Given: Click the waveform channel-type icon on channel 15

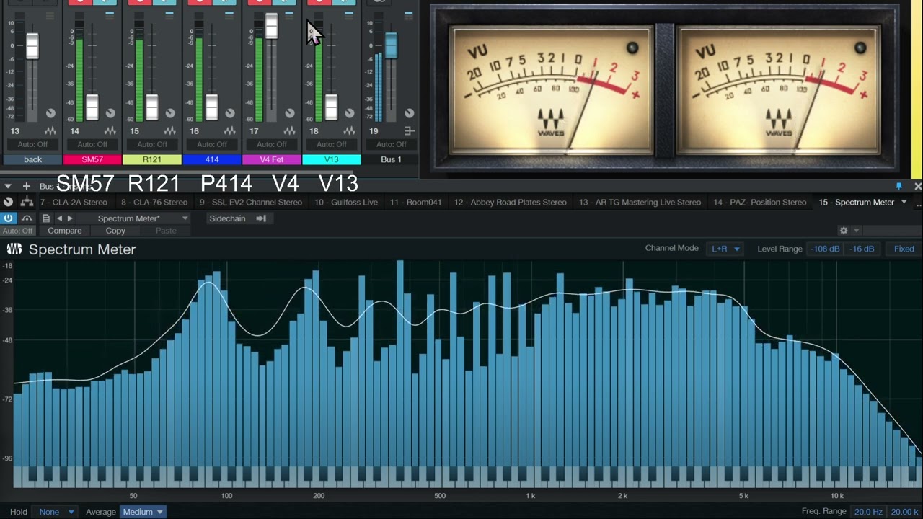Looking at the screenshot, I should click(x=170, y=131).
